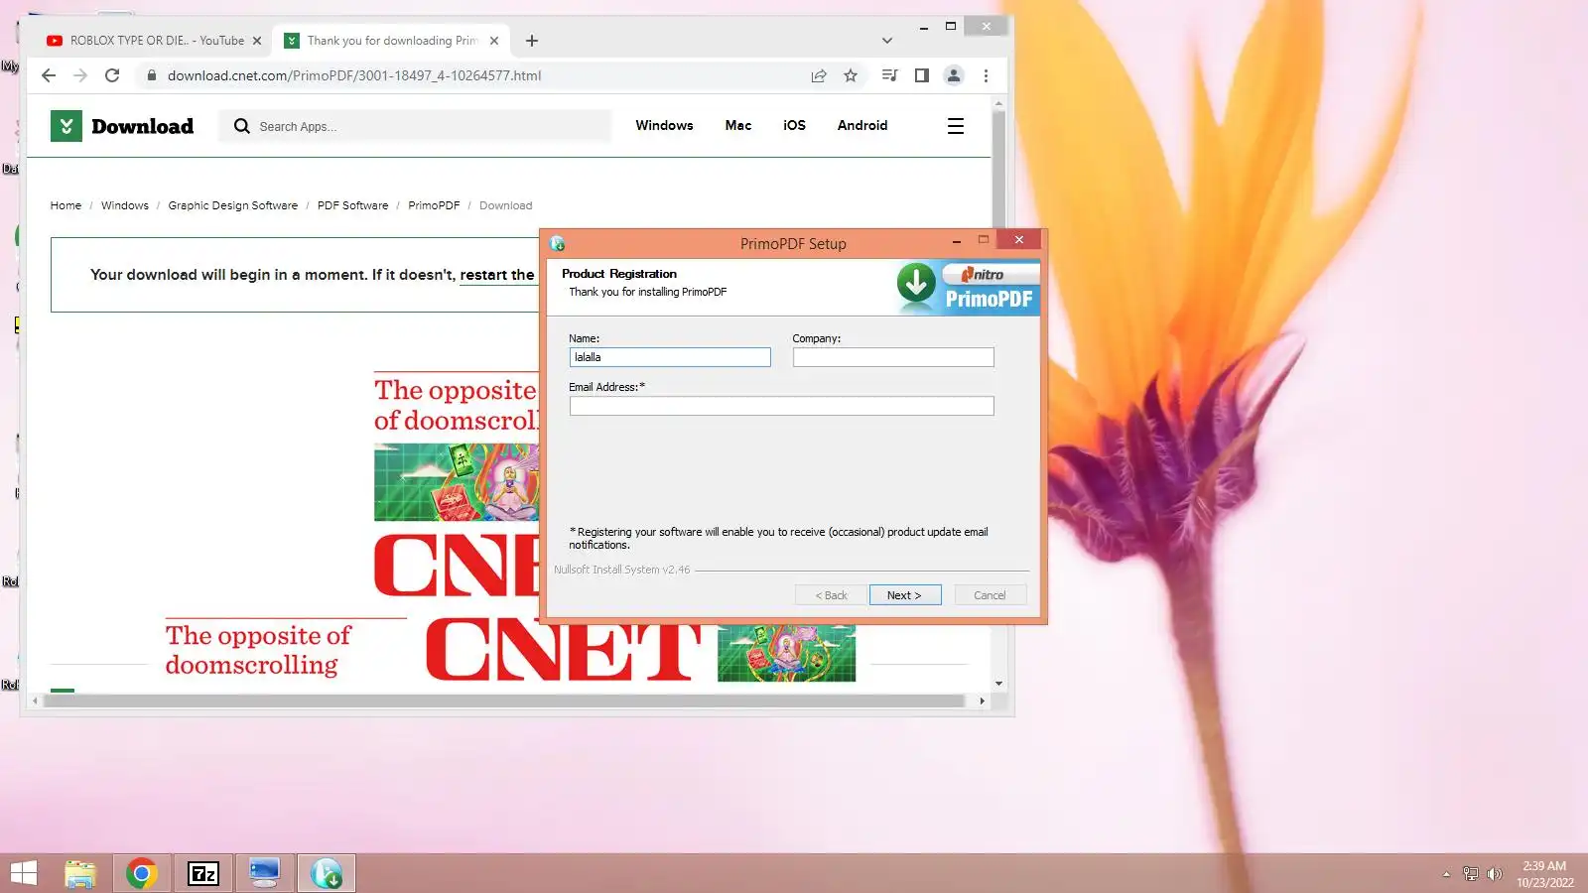Screen dimensions: 1588x893
Task: Select Mac in the CNET navigation
Action: tap(738, 126)
